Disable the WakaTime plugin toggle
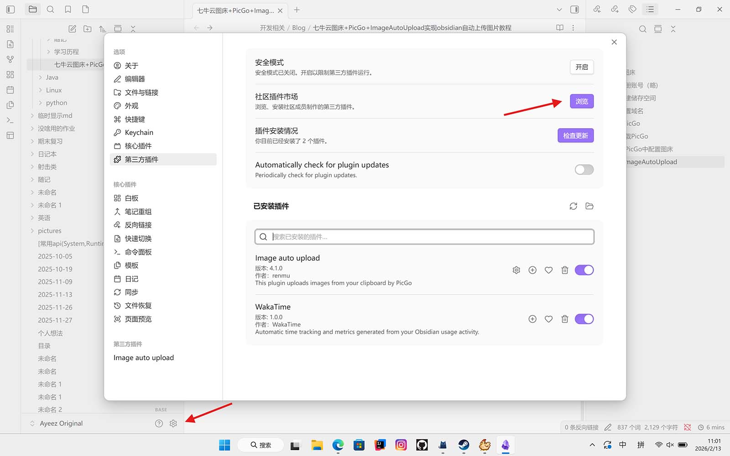 pos(584,319)
